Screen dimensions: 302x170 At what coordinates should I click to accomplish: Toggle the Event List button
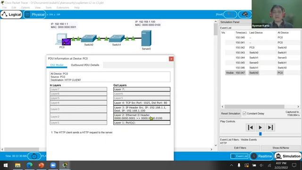(x=239, y=156)
